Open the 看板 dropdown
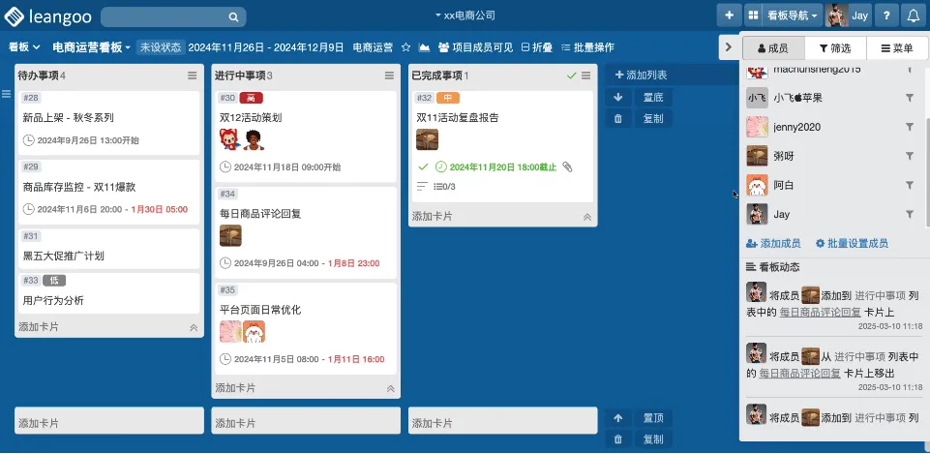 click(24, 47)
